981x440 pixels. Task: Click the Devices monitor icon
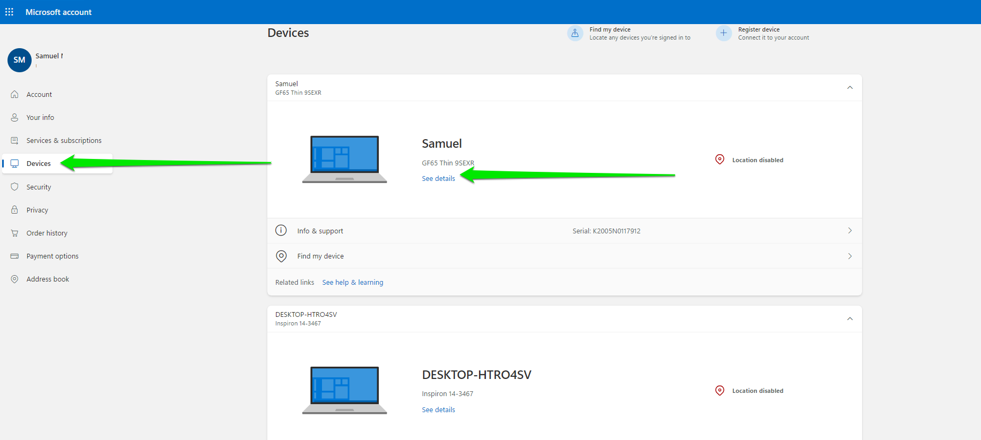(x=14, y=163)
